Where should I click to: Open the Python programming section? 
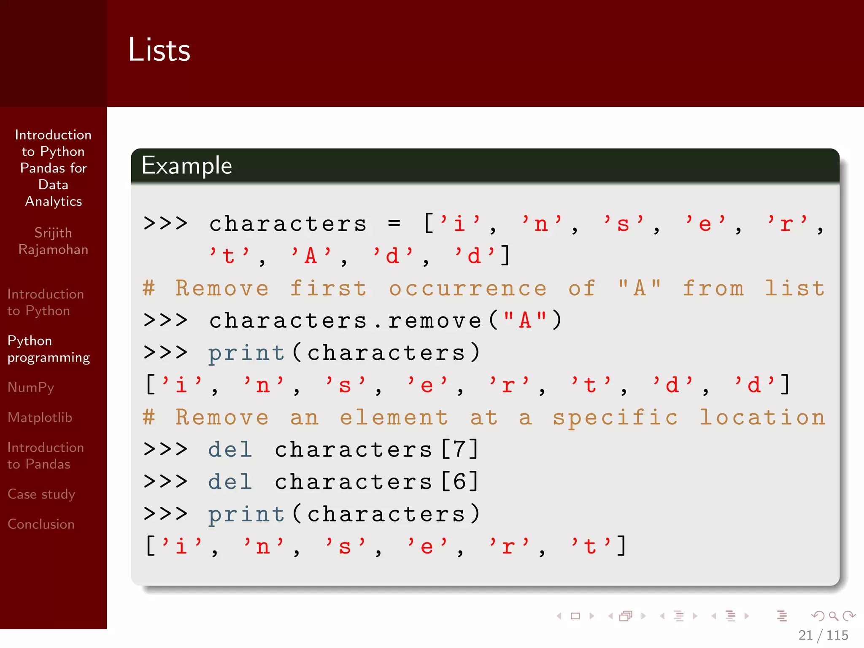pos(49,349)
